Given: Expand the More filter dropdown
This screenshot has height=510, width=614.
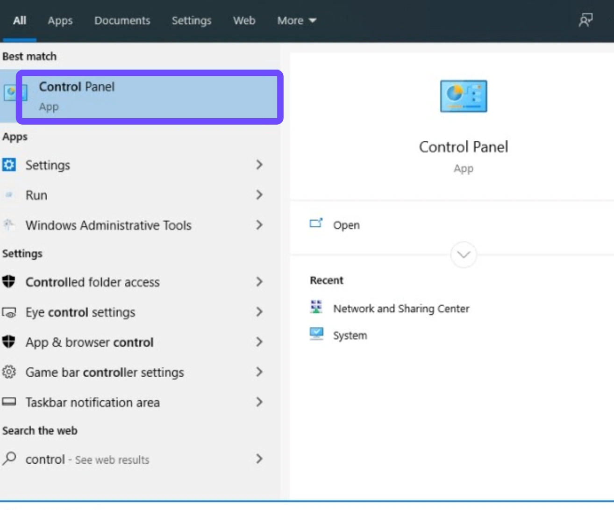Looking at the screenshot, I should pos(296,20).
